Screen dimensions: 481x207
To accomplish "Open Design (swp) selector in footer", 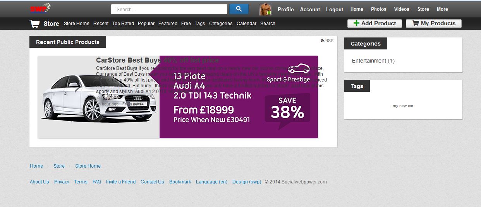I will 247,182.
